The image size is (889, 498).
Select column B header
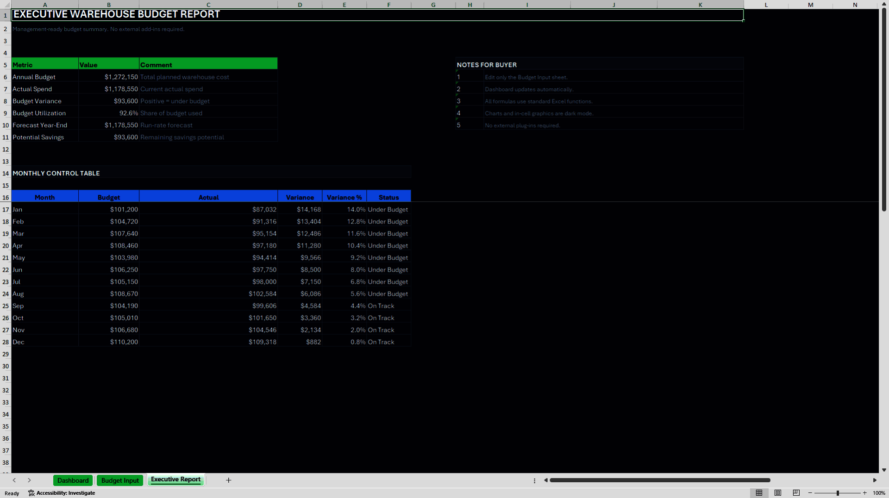(x=109, y=5)
